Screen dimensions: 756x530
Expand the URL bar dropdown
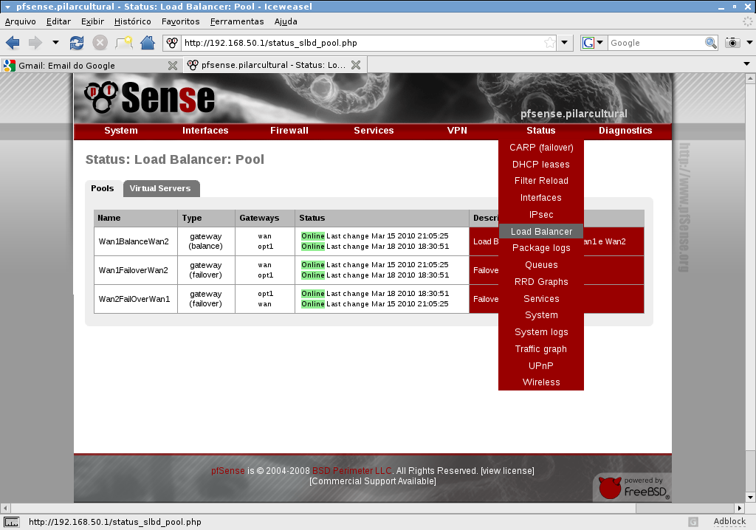(x=565, y=43)
